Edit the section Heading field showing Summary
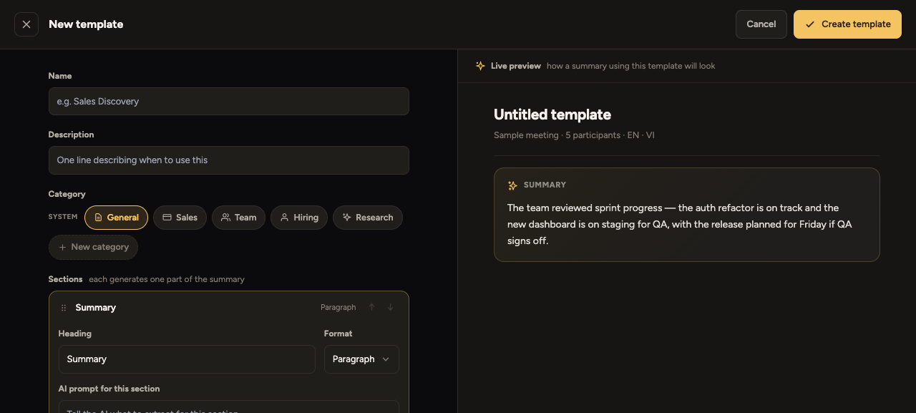Screen dimensions: 916x413 (x=187, y=359)
